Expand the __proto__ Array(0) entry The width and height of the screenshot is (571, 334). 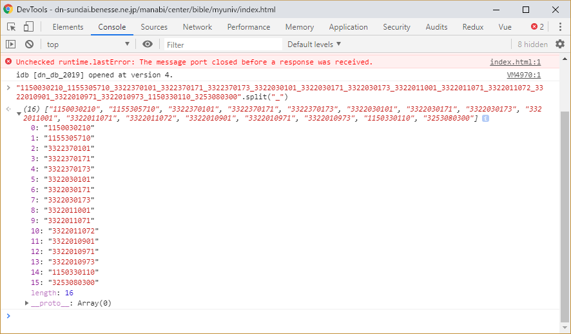[x=27, y=303]
